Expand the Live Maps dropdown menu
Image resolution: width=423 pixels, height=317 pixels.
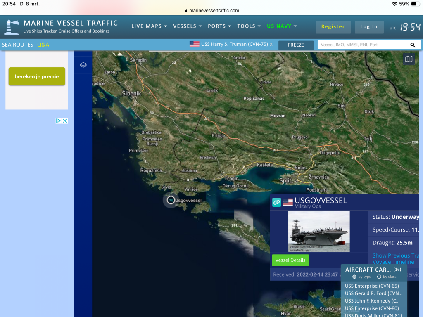tap(149, 26)
